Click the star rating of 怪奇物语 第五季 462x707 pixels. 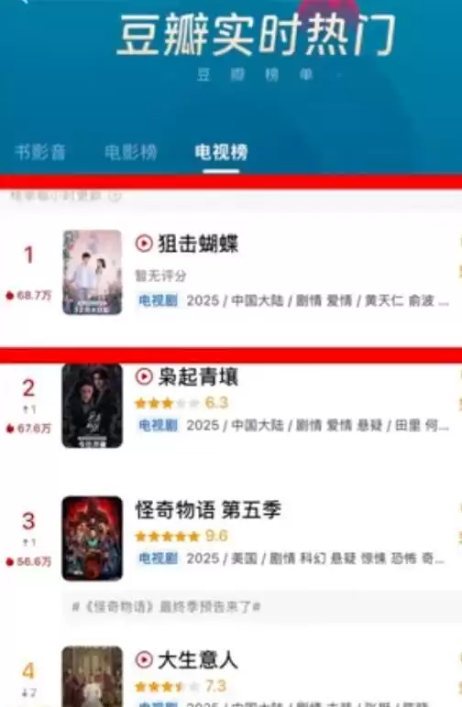tap(168, 536)
